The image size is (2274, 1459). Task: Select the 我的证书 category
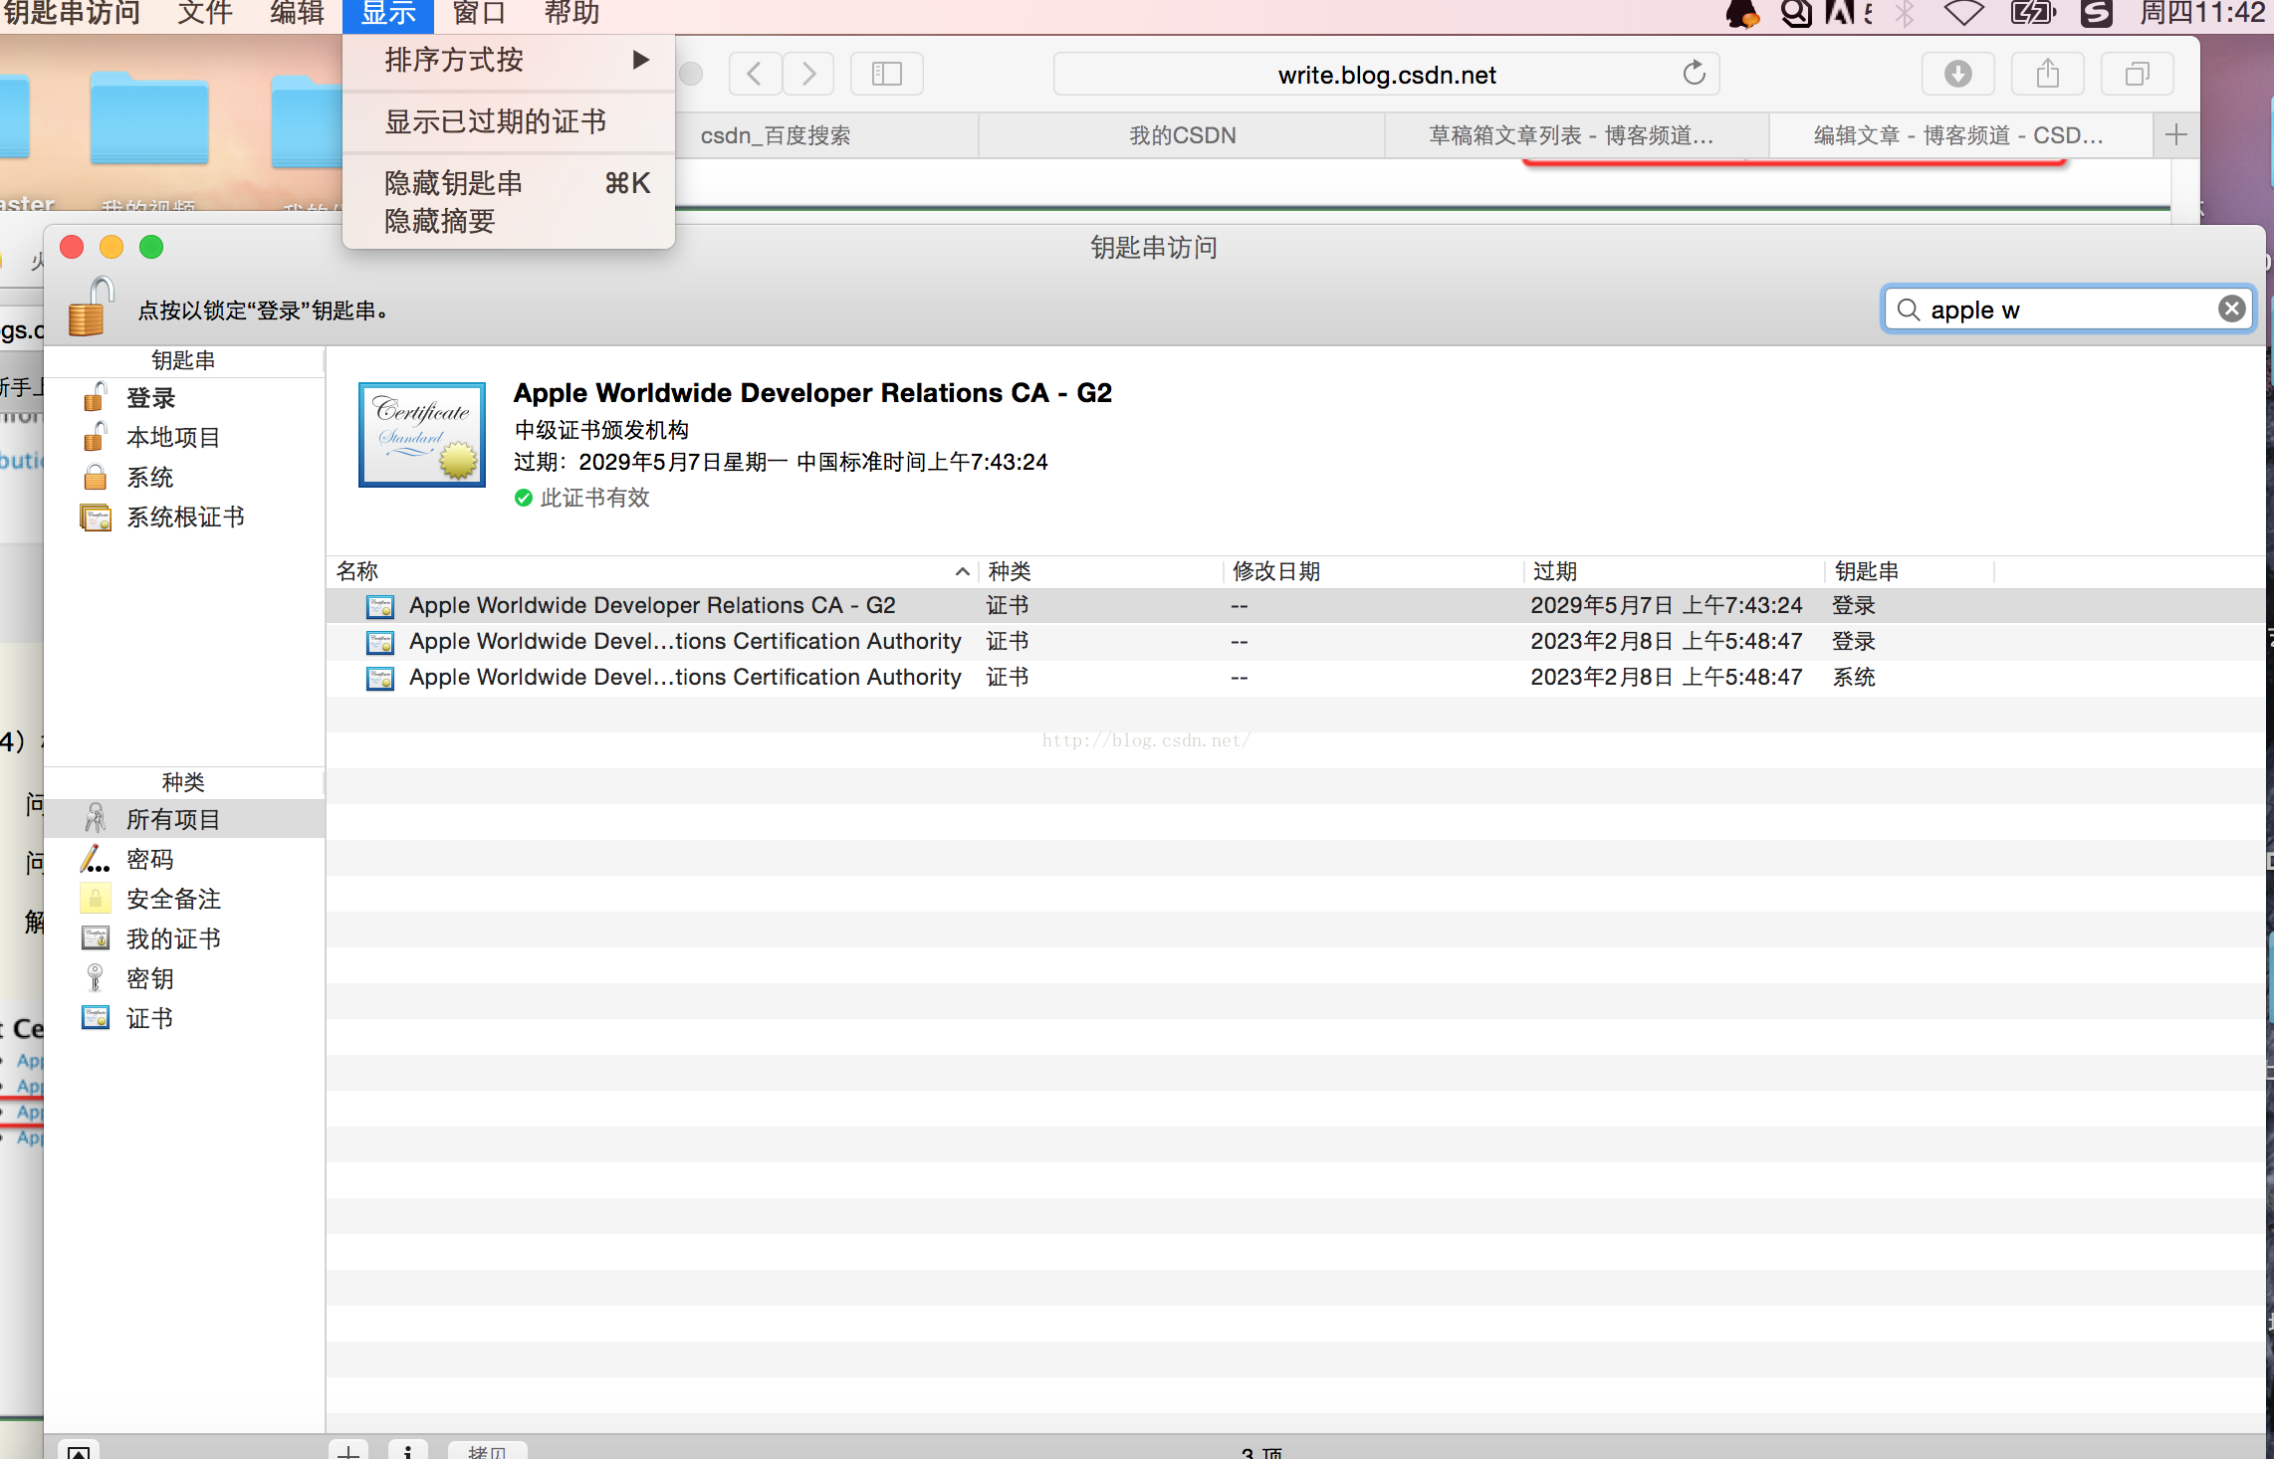tap(184, 938)
